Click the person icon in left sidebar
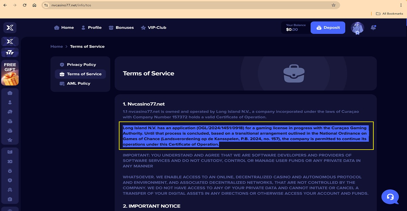 pyautogui.click(x=10, y=102)
